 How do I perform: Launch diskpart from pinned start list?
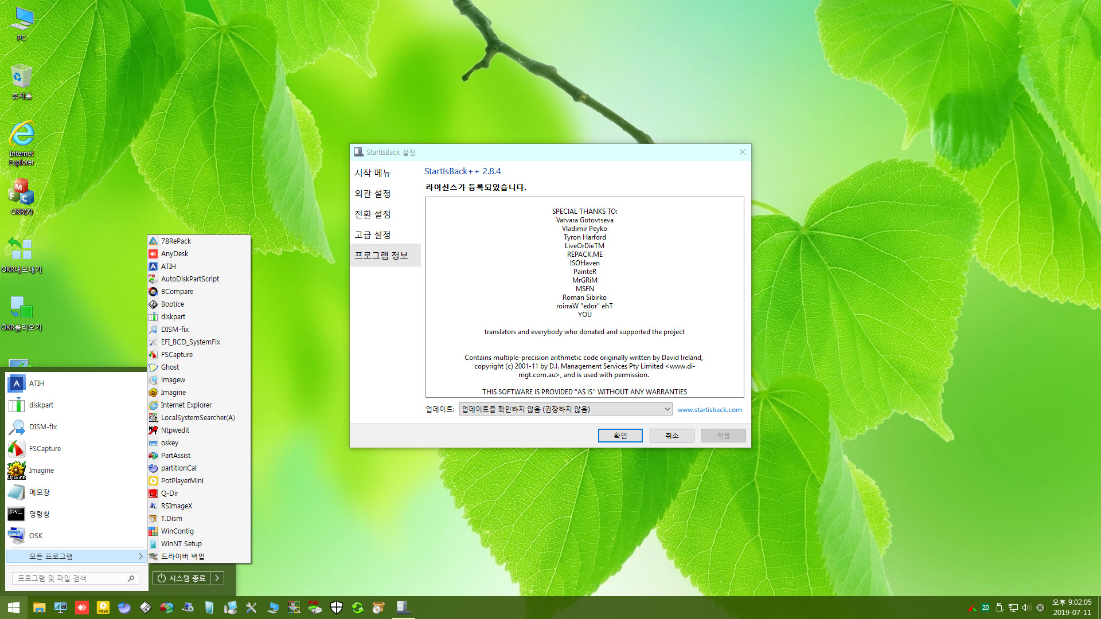[76, 405]
